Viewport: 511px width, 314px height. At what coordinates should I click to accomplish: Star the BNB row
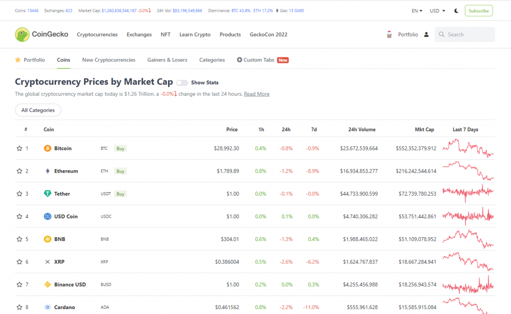(19, 239)
